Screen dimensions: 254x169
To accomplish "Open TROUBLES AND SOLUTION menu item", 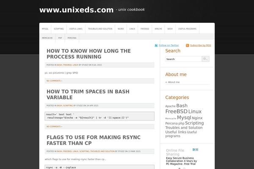I will [100, 29].
